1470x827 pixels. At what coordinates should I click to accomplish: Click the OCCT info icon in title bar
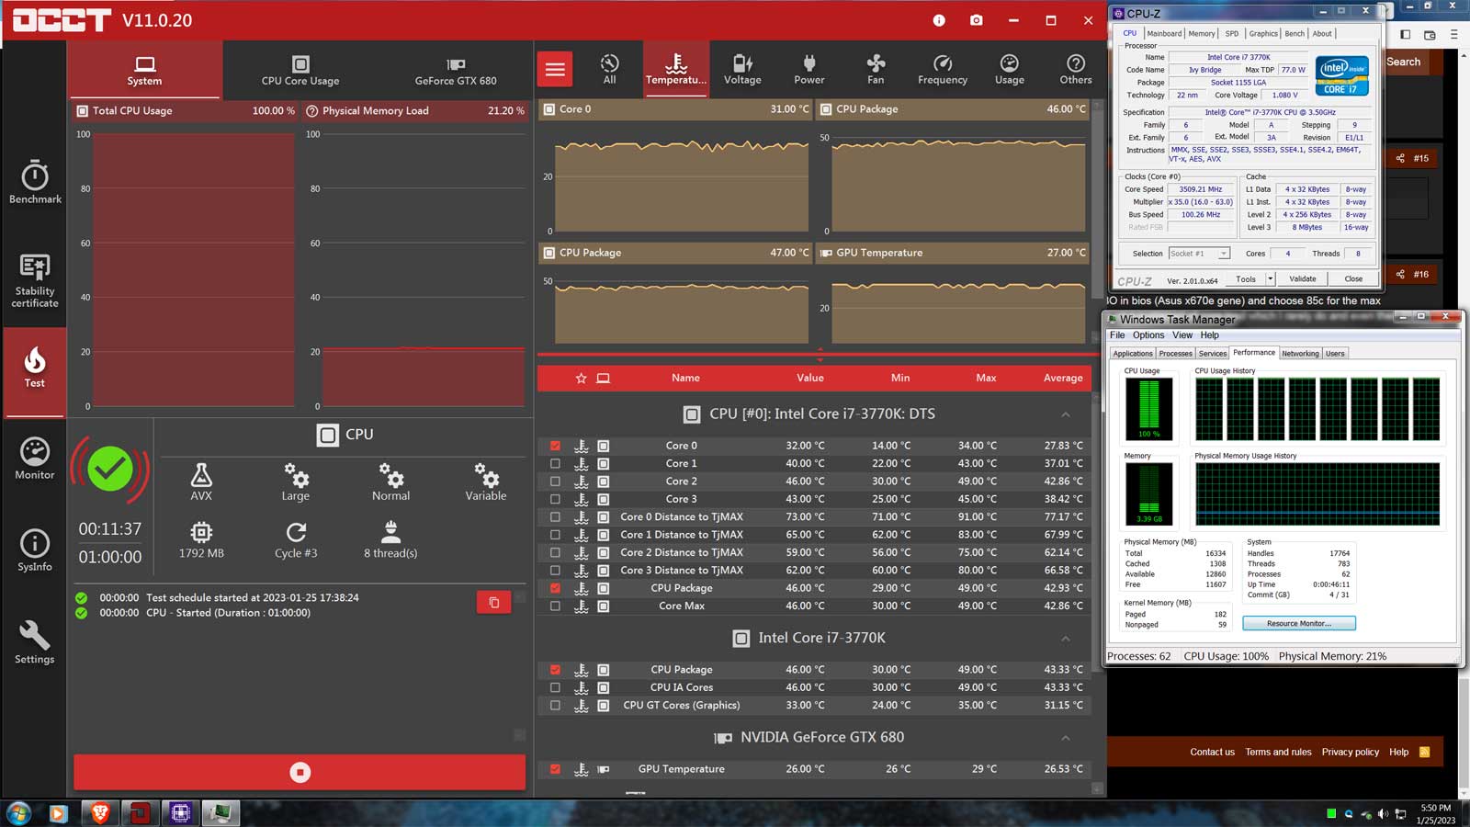point(939,20)
